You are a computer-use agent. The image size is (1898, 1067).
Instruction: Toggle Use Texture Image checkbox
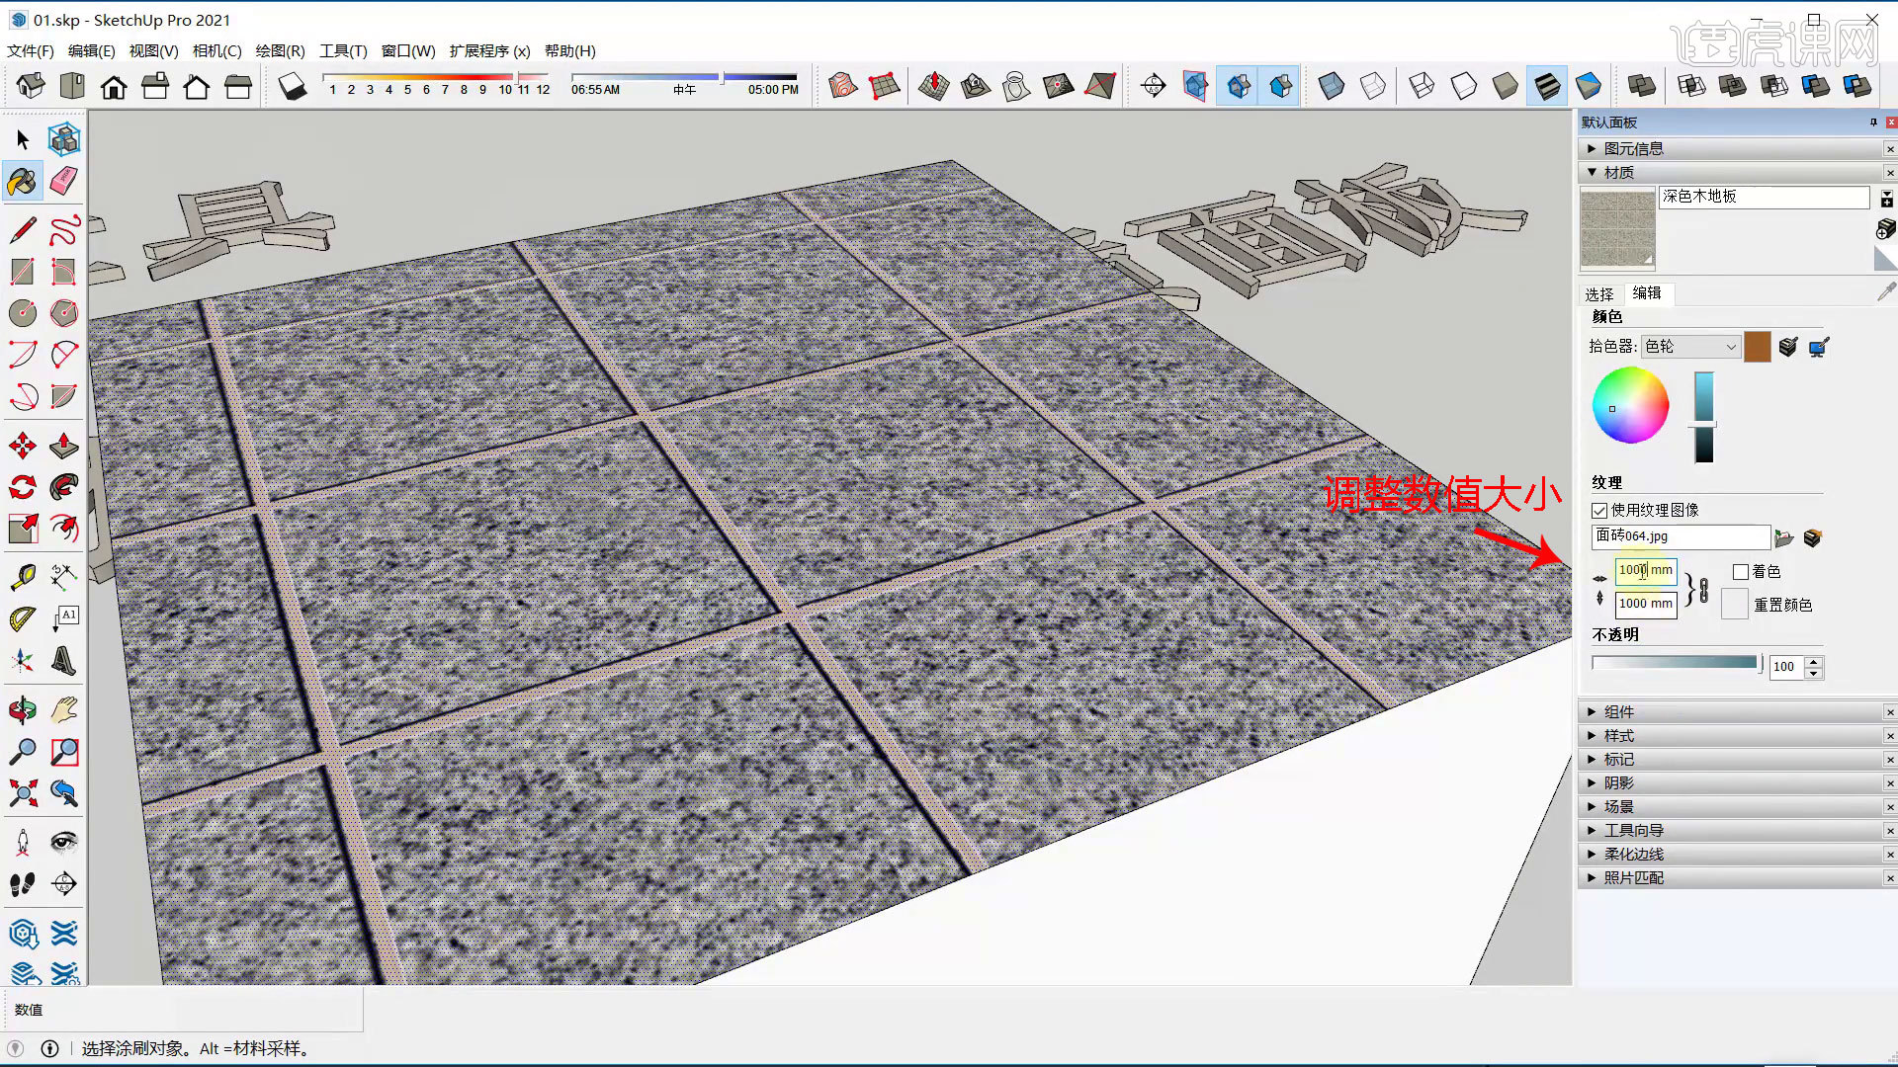pyautogui.click(x=1599, y=511)
